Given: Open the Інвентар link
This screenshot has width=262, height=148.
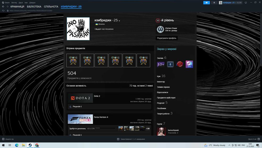Looking at the screenshot, I should click(x=161, y=82).
